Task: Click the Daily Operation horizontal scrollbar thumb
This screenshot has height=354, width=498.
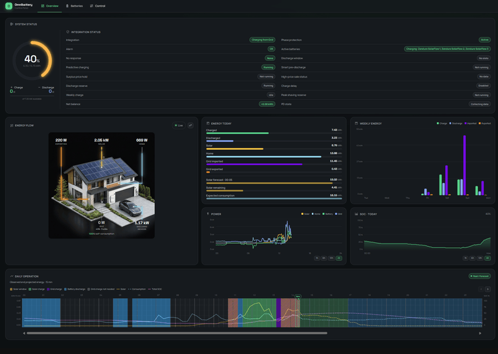Action: pos(177,333)
